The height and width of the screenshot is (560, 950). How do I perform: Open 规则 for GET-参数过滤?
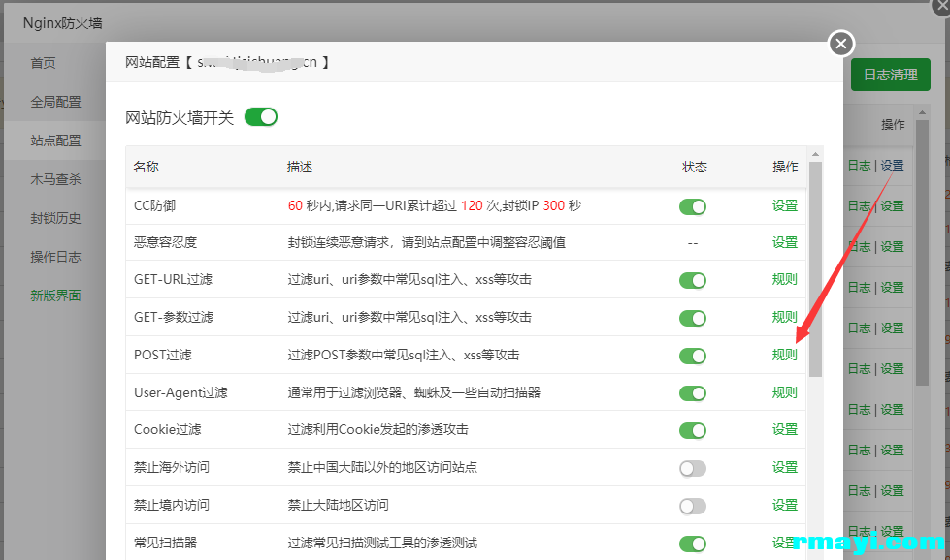[785, 317]
